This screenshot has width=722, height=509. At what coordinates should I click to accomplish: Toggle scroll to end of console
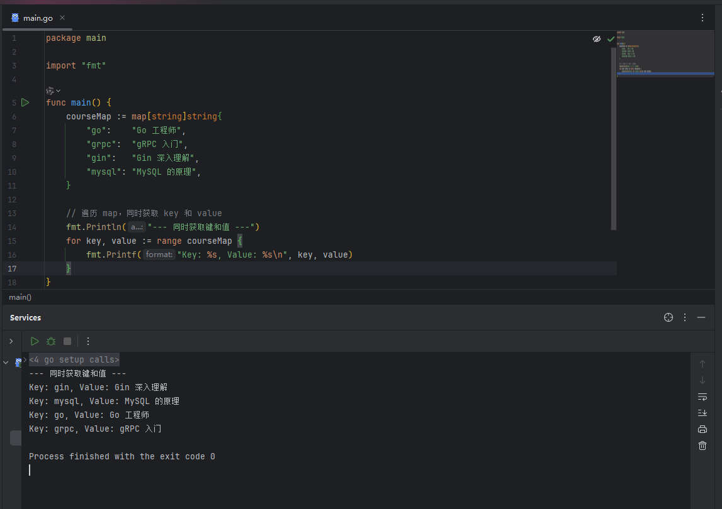click(702, 413)
